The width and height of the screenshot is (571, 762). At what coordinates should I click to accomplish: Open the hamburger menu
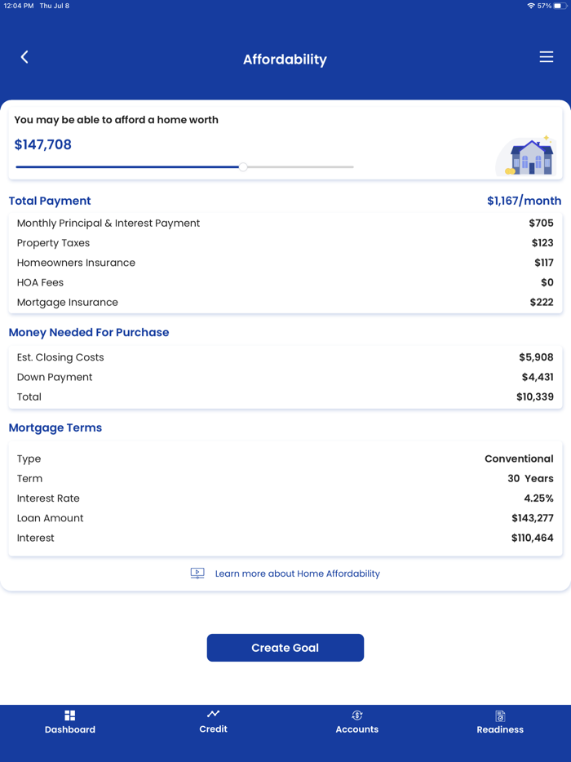click(546, 57)
